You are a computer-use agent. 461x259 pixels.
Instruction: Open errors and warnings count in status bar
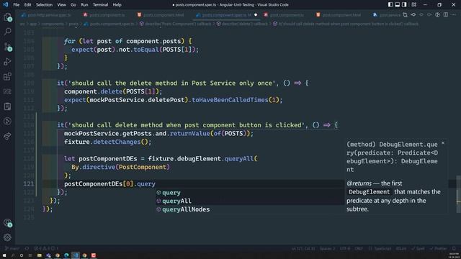pos(45,248)
